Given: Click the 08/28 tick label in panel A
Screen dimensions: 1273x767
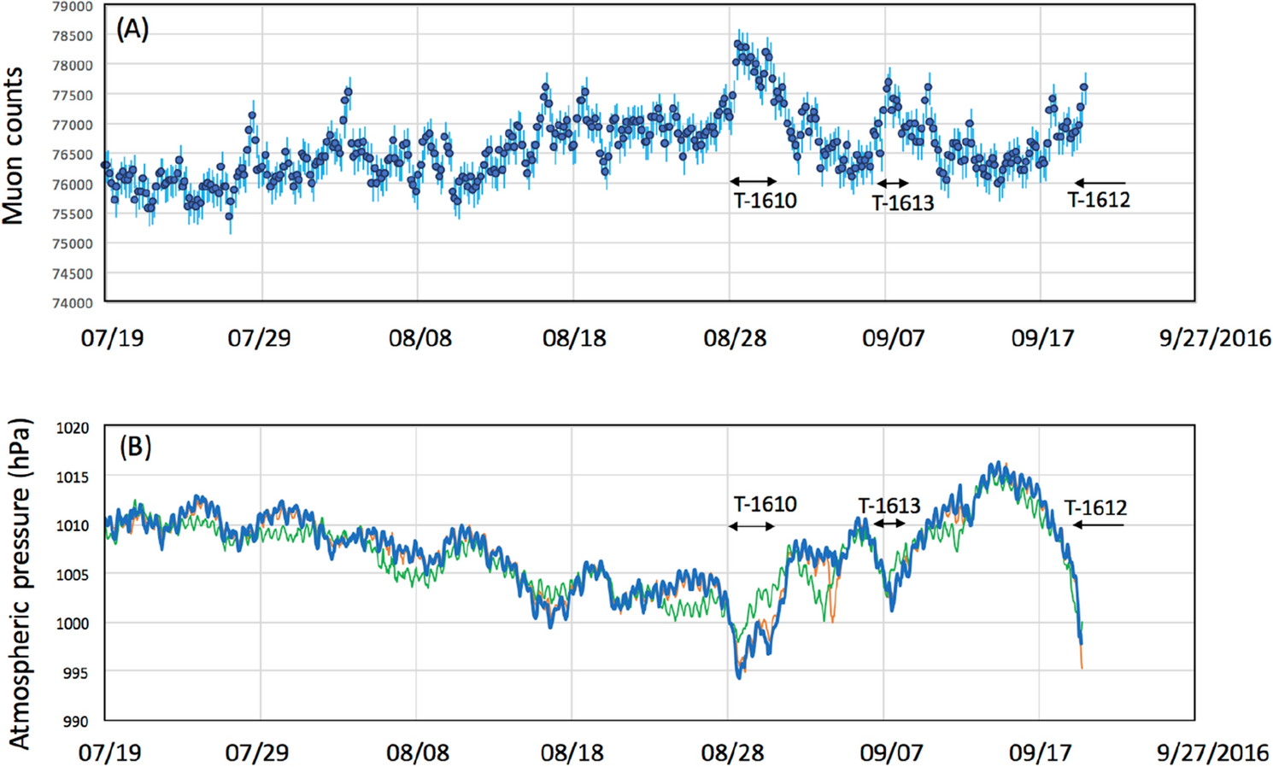Looking at the screenshot, I should 735,338.
